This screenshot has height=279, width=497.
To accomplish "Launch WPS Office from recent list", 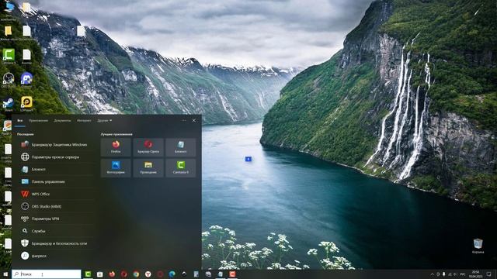I will [55, 194].
